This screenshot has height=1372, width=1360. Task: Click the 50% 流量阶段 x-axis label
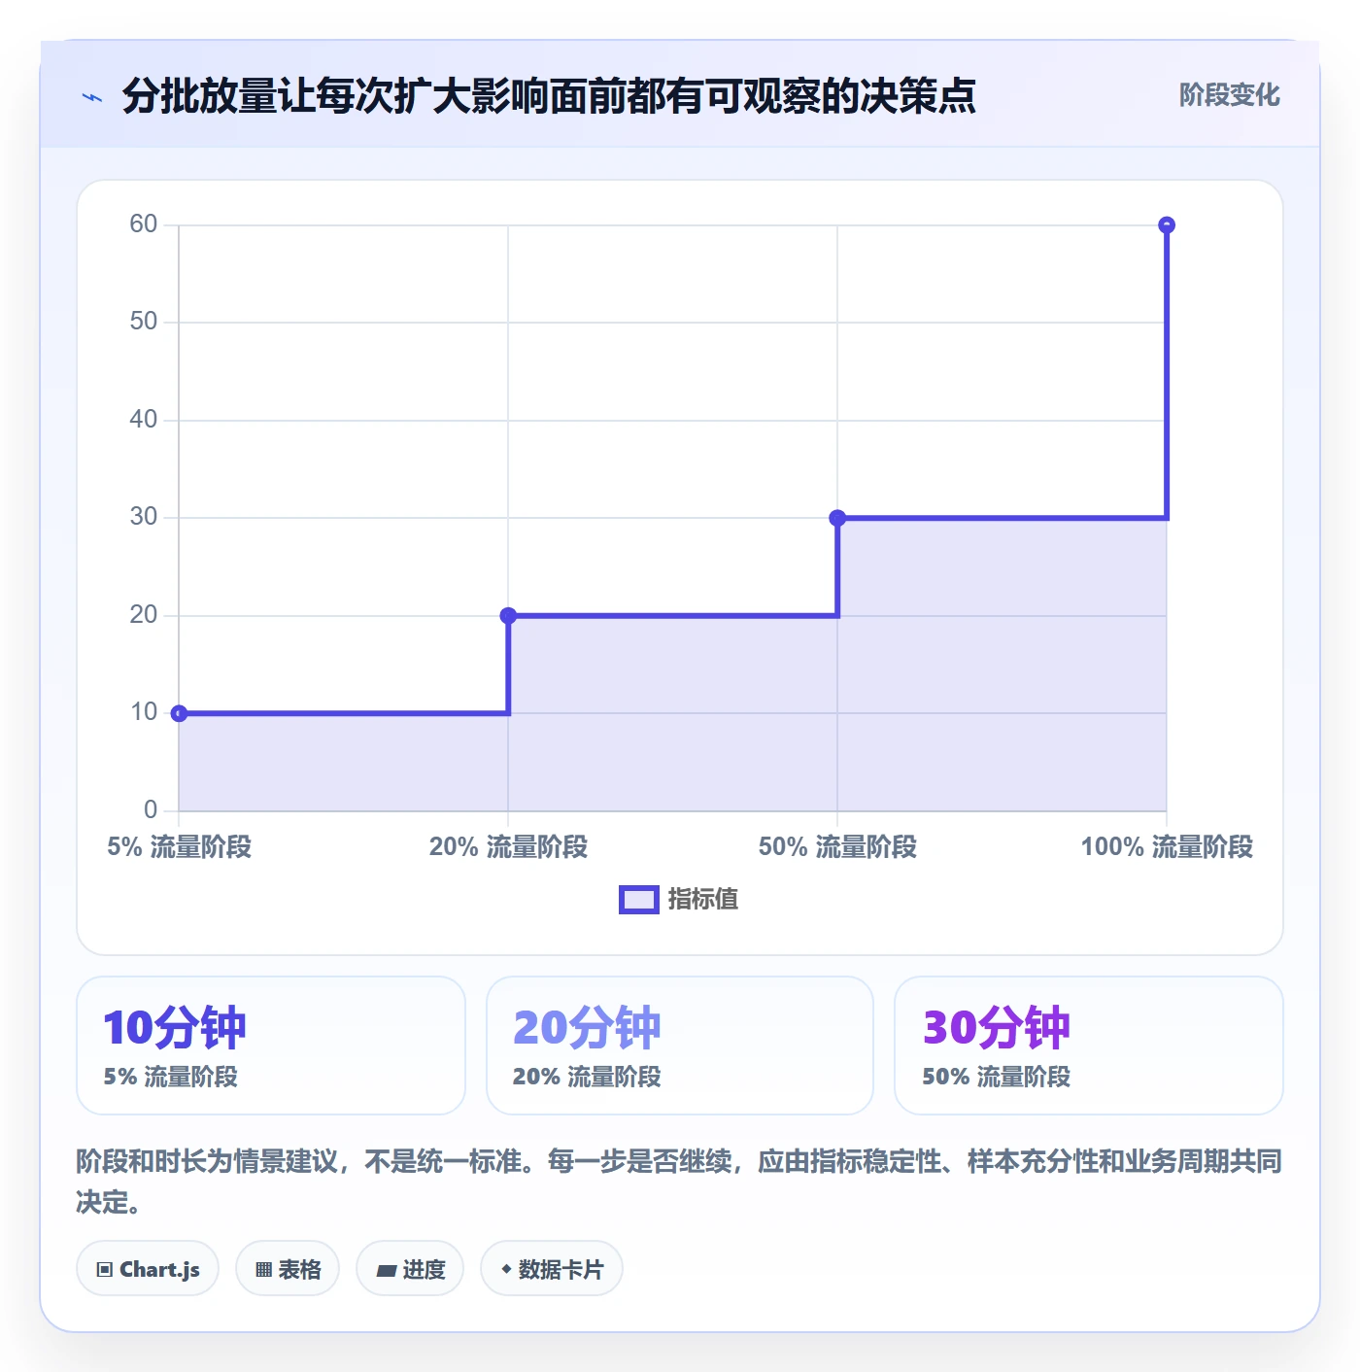point(837,847)
